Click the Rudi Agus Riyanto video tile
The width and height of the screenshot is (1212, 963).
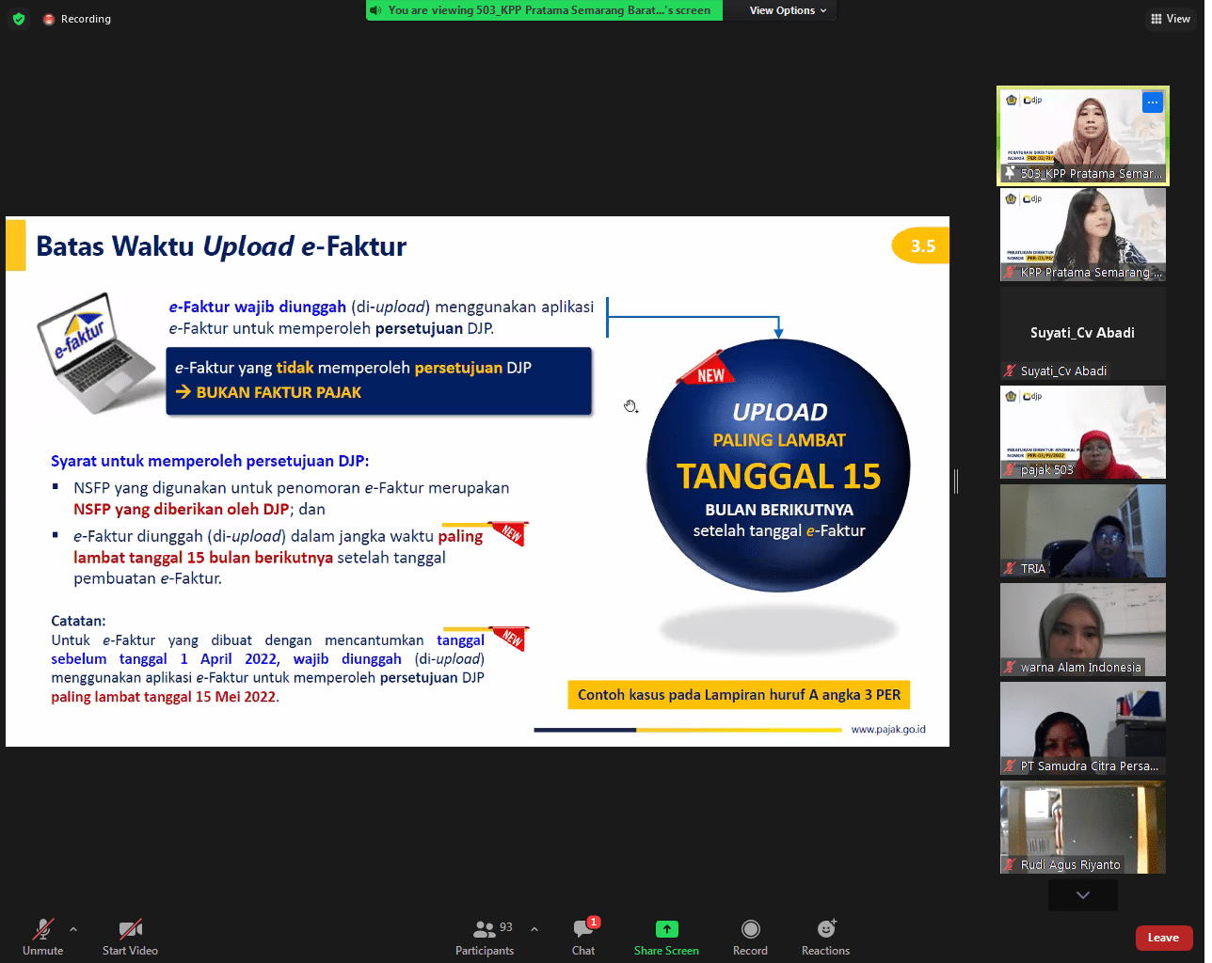click(1082, 827)
